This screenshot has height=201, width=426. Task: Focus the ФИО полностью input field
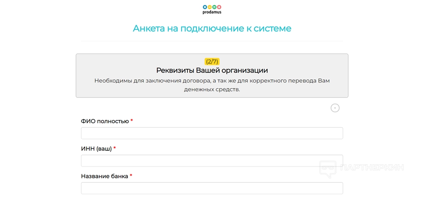212,133
